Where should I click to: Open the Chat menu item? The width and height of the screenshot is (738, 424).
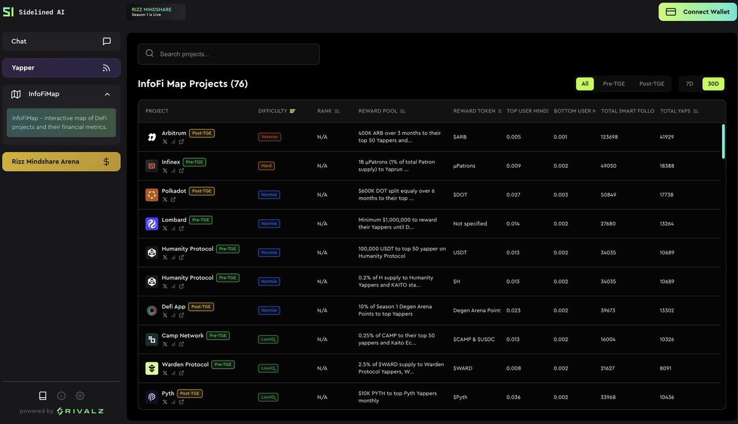pos(61,41)
